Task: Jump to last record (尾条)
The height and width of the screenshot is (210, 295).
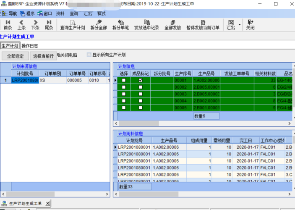Action: (49, 25)
